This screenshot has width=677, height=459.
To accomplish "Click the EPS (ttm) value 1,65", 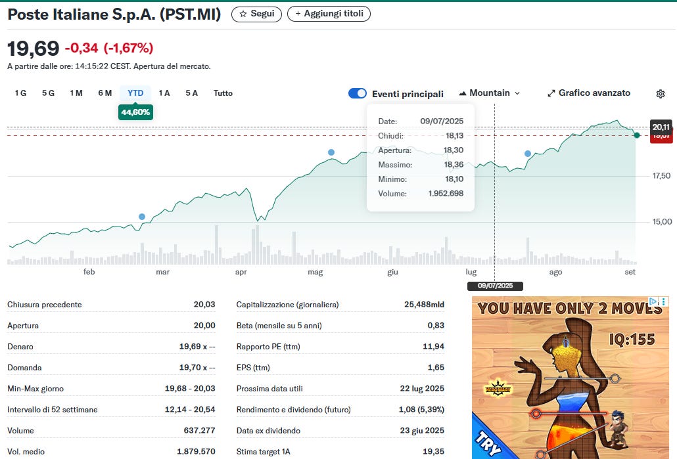I will pos(436,368).
